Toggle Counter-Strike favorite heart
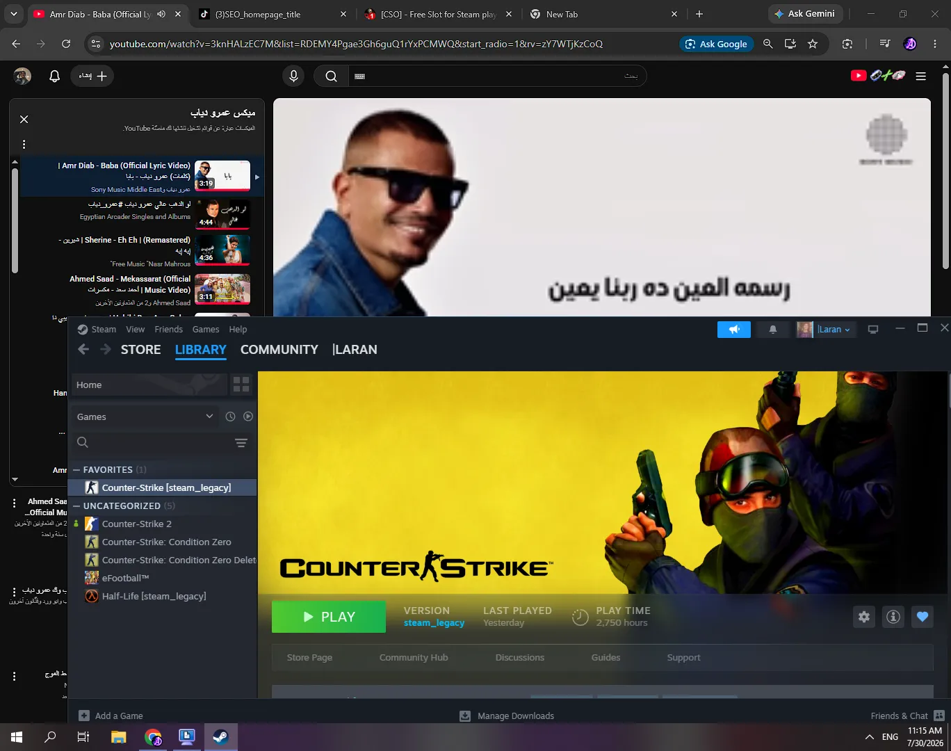 pos(922,617)
